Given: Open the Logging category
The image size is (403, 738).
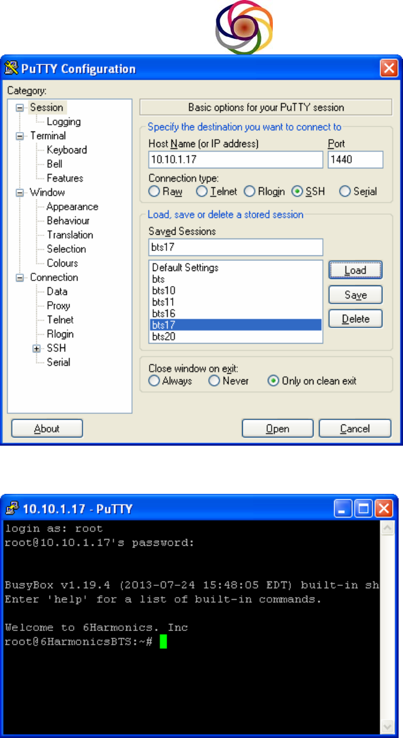Looking at the screenshot, I should click(64, 122).
